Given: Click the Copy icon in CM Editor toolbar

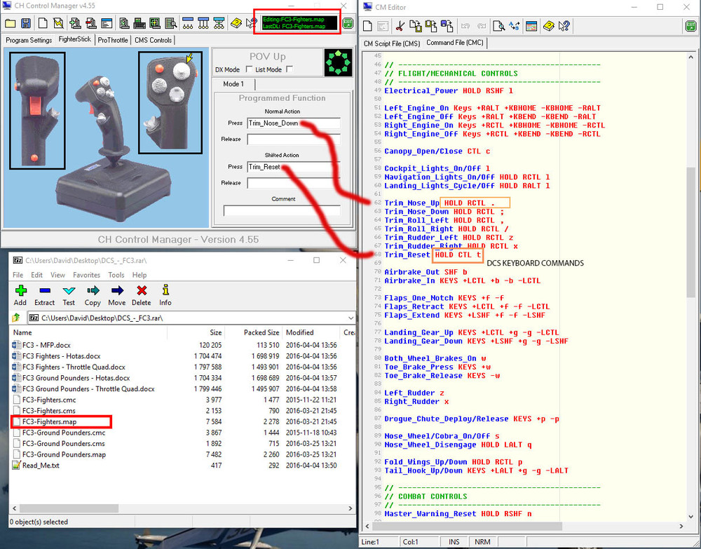Looking at the screenshot, I should [x=414, y=26].
